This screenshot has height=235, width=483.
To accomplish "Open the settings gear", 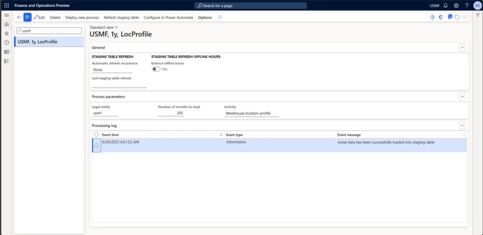I will 456,6.
